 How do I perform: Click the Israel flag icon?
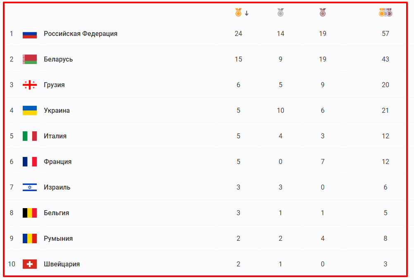click(x=30, y=187)
